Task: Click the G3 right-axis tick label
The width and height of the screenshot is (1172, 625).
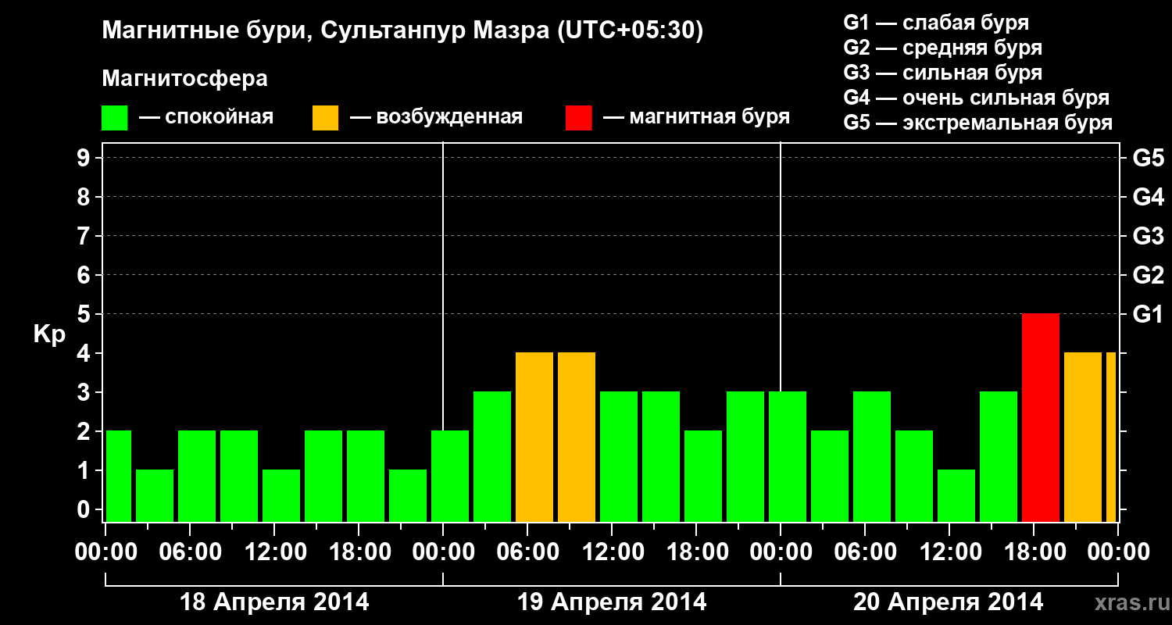Action: tap(1149, 236)
